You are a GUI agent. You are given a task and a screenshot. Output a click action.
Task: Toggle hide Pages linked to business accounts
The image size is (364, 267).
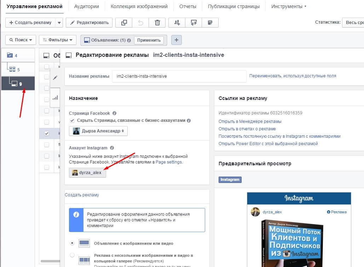pos(72,120)
